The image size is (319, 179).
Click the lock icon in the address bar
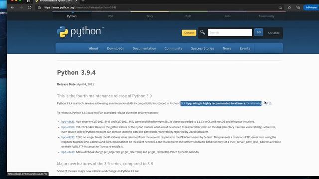click(39, 7)
